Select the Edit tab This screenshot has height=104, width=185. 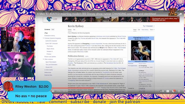coord(139,30)
